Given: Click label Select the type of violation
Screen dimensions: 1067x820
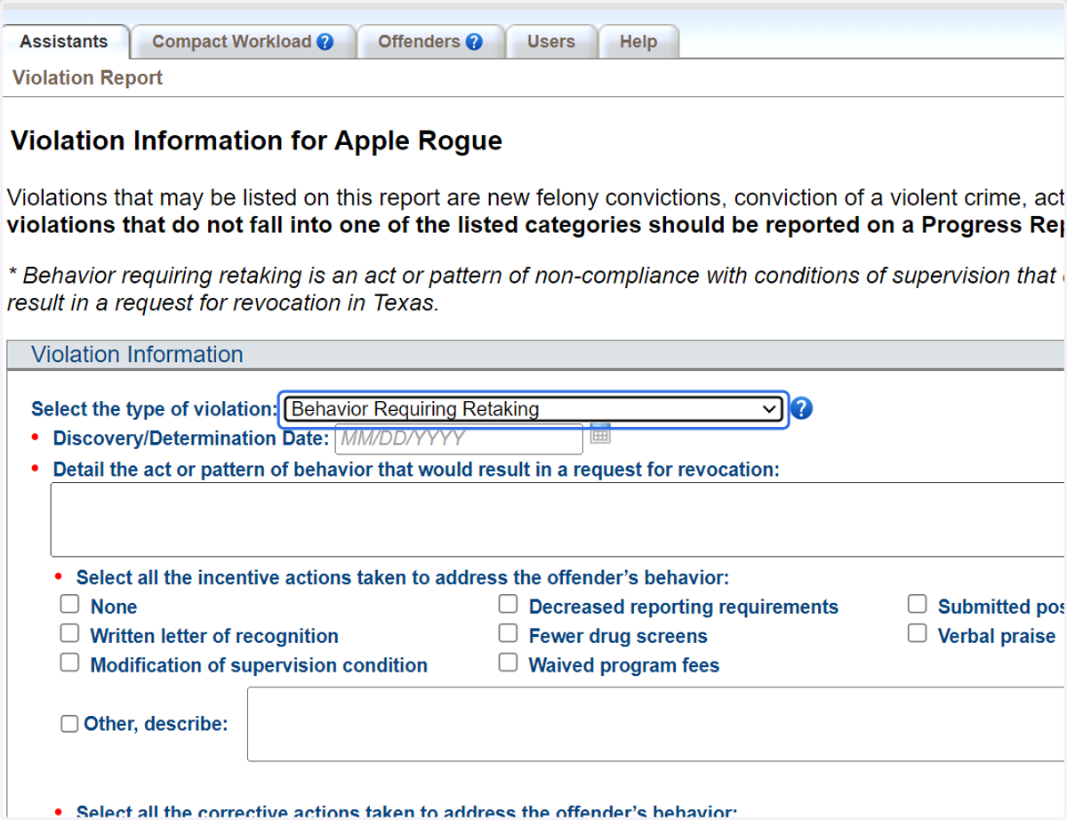Looking at the screenshot, I should (155, 409).
